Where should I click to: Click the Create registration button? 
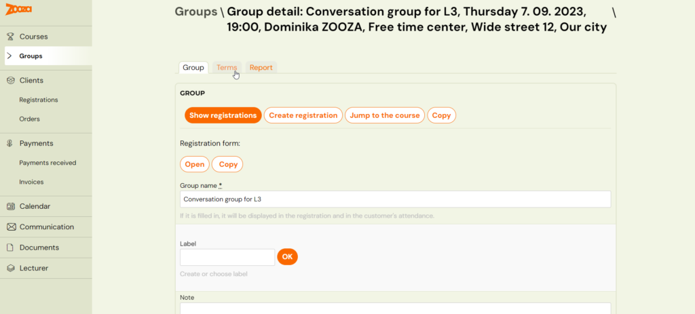[x=303, y=115]
